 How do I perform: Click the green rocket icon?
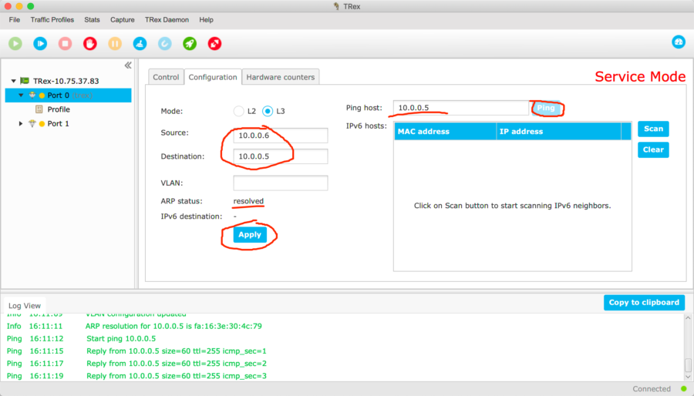(190, 43)
